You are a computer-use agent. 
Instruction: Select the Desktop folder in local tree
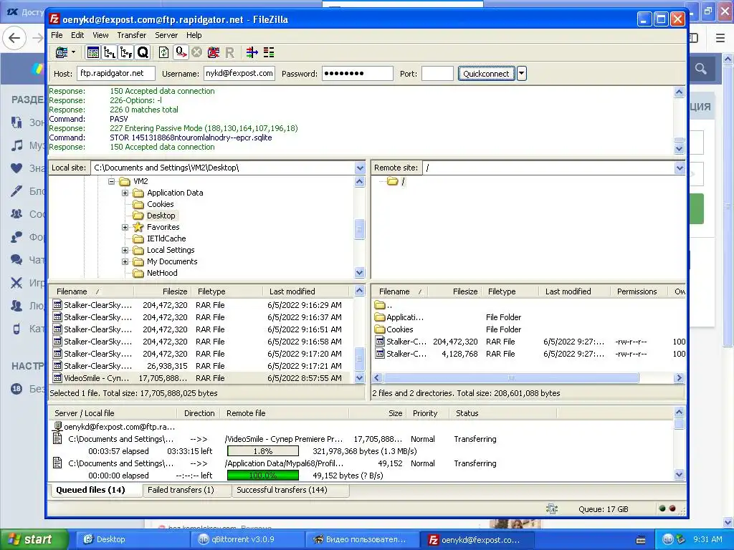pyautogui.click(x=161, y=216)
